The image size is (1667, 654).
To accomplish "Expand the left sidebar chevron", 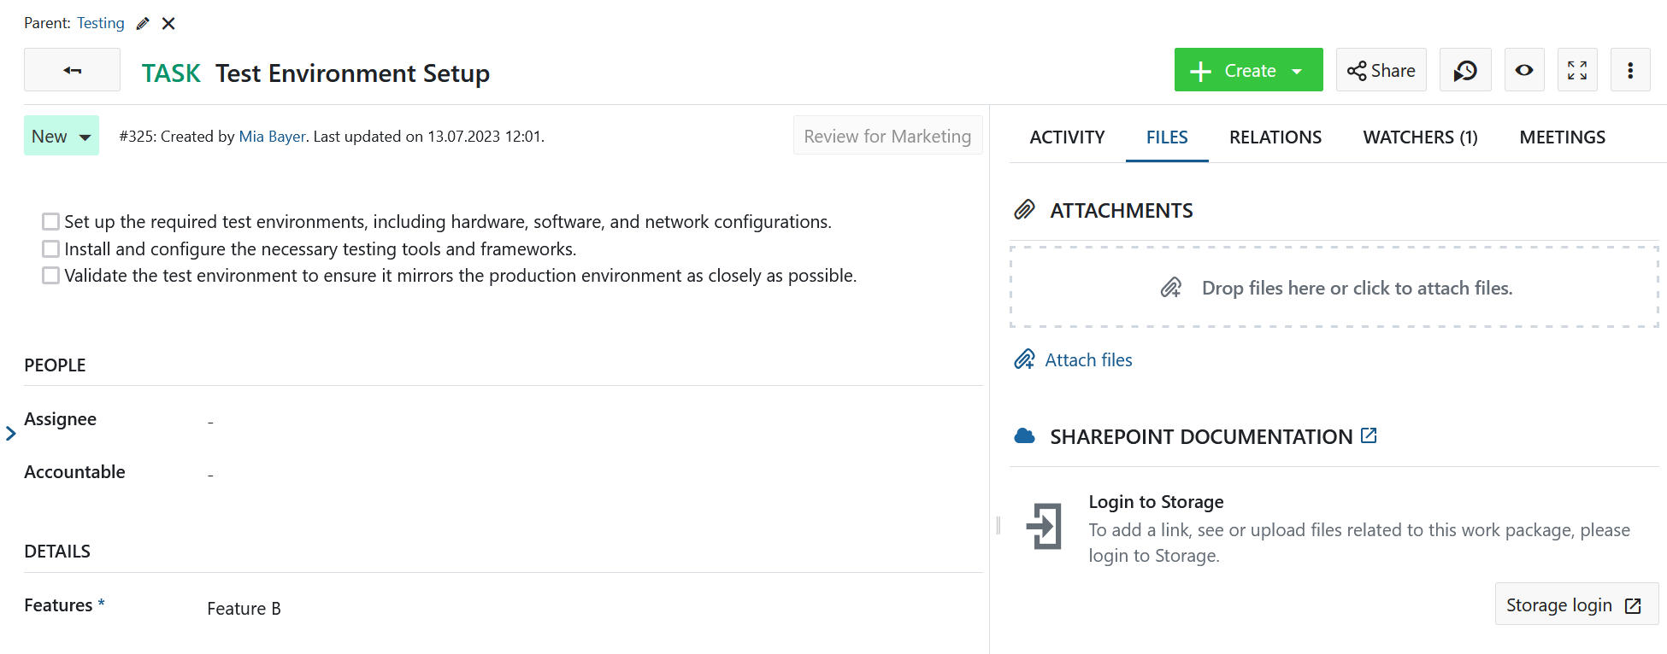I will coord(10,434).
